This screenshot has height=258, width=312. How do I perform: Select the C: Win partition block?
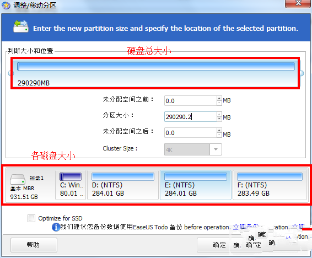71,185
